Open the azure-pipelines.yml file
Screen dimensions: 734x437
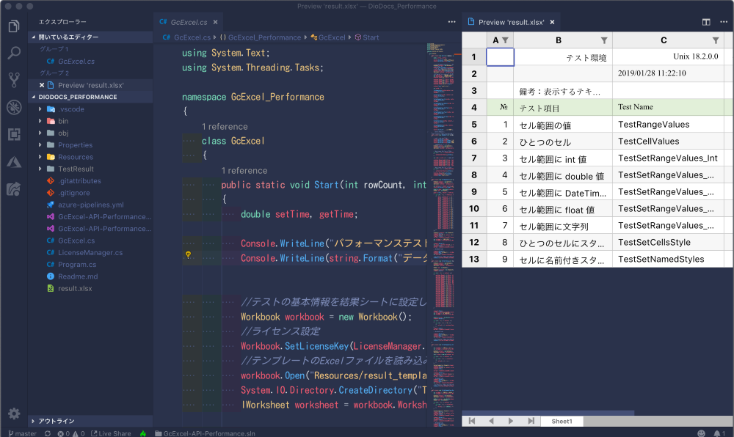(91, 205)
